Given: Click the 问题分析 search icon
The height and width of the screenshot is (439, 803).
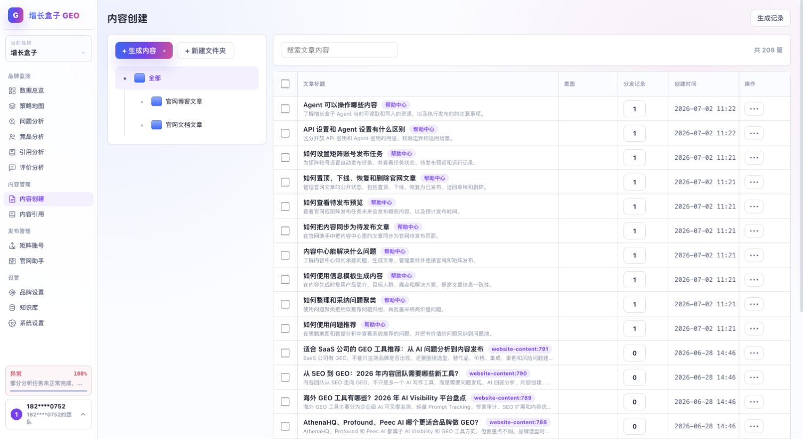Looking at the screenshot, I should click(x=12, y=121).
